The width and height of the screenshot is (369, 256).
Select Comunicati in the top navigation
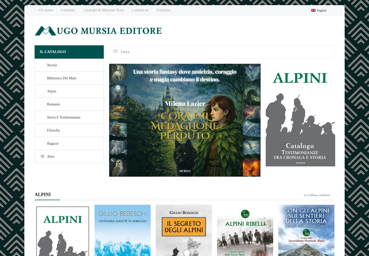[140, 10]
